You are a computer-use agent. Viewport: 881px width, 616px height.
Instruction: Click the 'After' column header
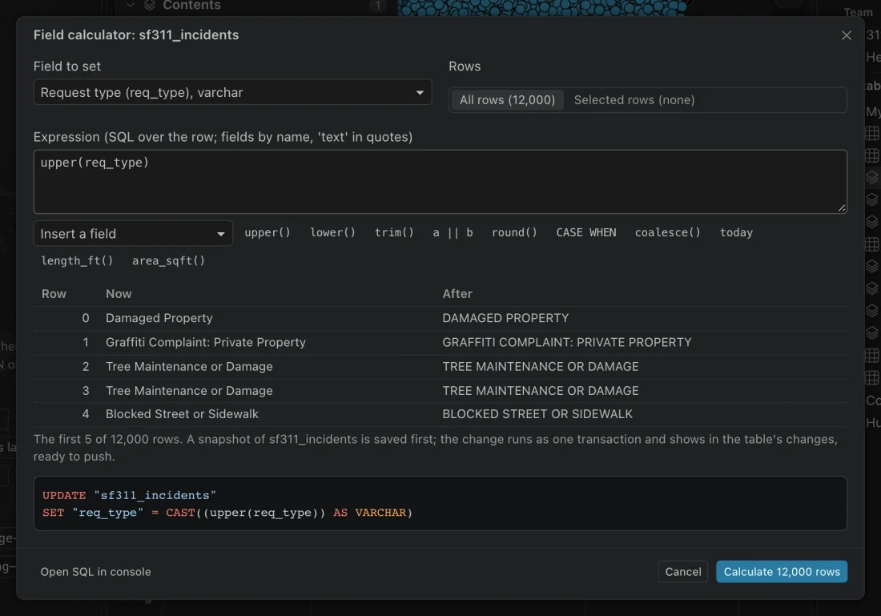457,294
